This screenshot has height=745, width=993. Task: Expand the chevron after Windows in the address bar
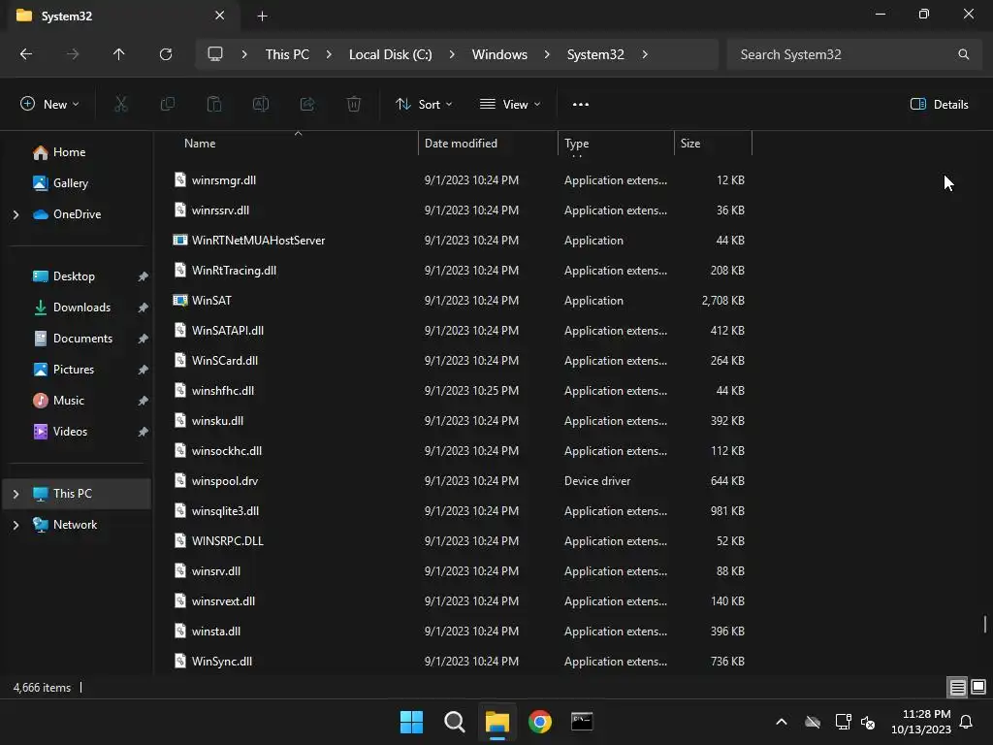547,54
